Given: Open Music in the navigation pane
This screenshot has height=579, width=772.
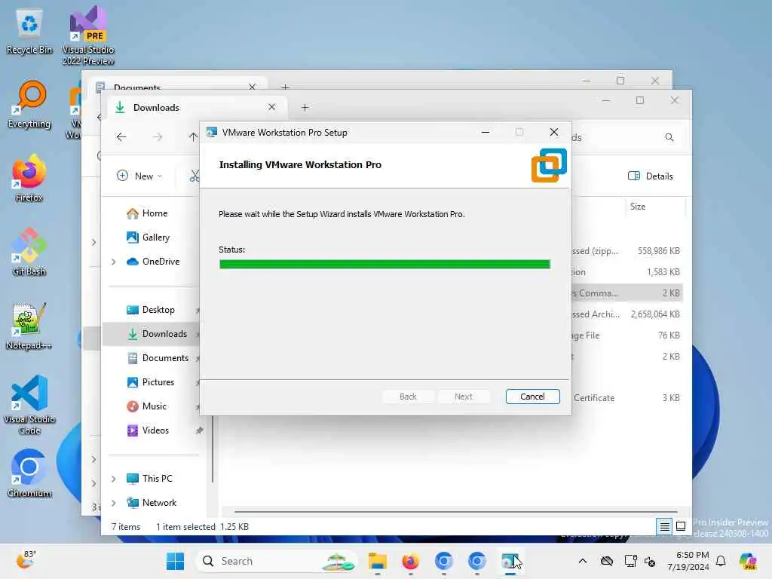Looking at the screenshot, I should click(152, 406).
